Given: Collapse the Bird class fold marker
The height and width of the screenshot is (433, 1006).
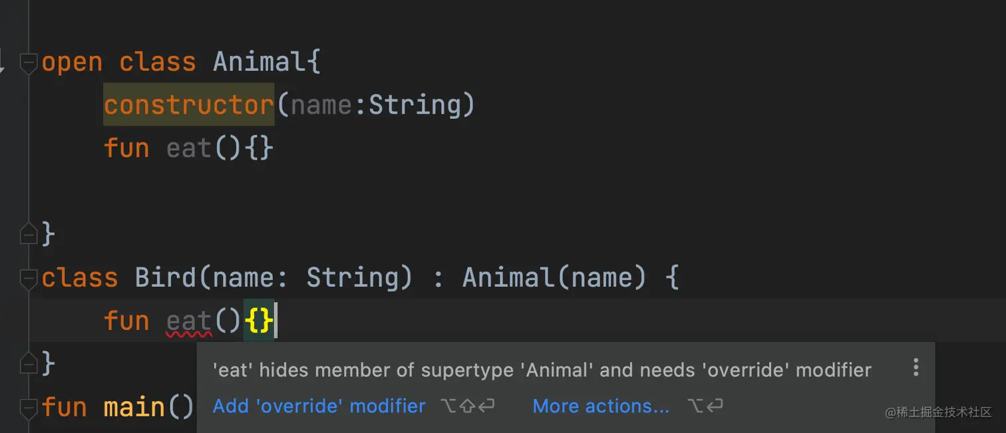Looking at the screenshot, I should click(x=28, y=279).
